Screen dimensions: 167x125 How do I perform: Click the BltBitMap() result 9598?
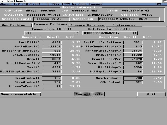(133, 67)
